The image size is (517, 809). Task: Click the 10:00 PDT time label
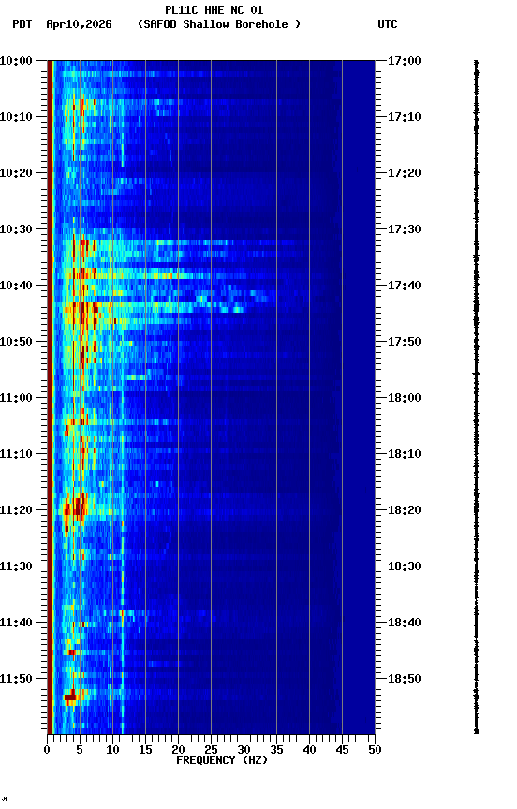point(16,61)
